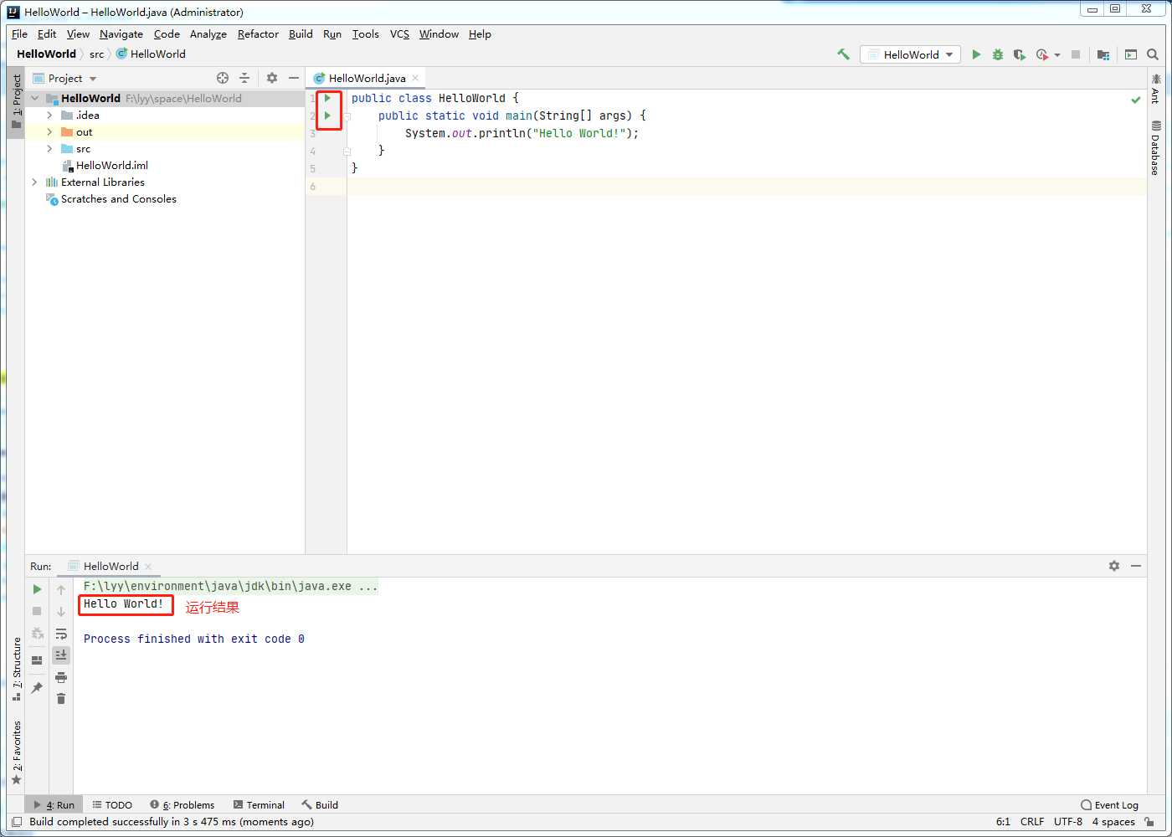Image resolution: width=1172 pixels, height=837 pixels.
Task: Expand the out folder
Action: click(x=49, y=131)
